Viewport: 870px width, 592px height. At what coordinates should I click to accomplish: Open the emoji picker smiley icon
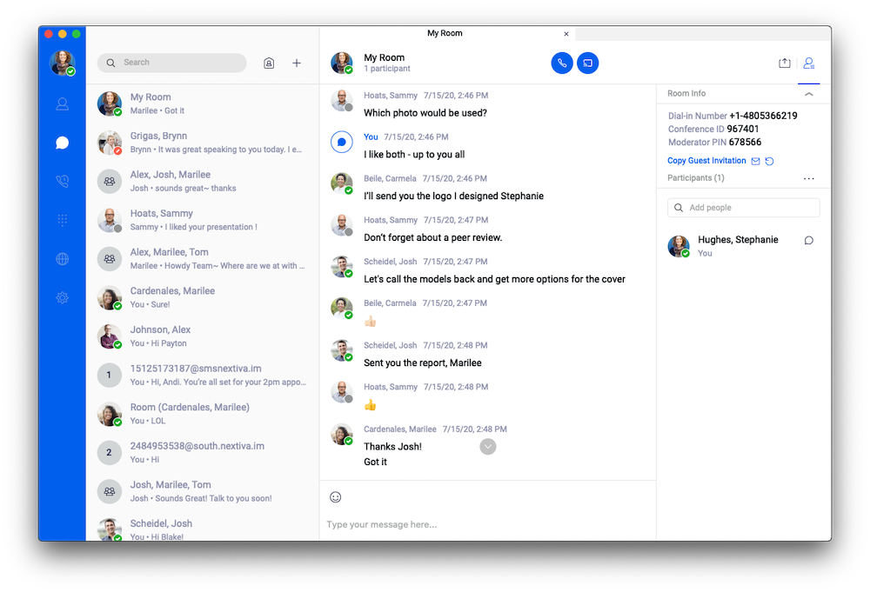pyautogui.click(x=335, y=497)
